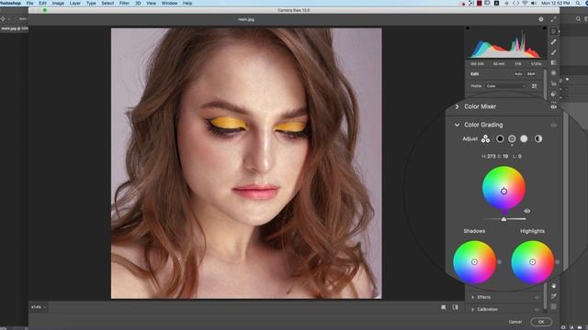Collapse the Color Grading panel
588x330 pixels.
tap(457, 125)
